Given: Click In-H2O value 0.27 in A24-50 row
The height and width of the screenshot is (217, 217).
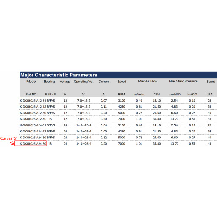Looking at the screenshot, I should click(192, 138).
